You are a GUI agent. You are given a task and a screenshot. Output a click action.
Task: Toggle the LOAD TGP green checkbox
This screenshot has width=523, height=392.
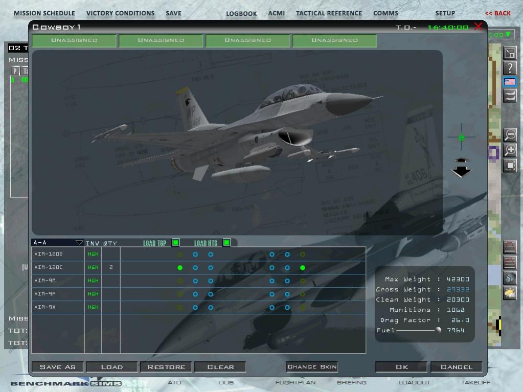[175, 242]
